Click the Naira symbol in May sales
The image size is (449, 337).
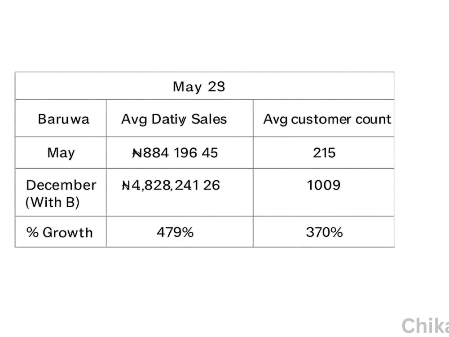[137, 153]
